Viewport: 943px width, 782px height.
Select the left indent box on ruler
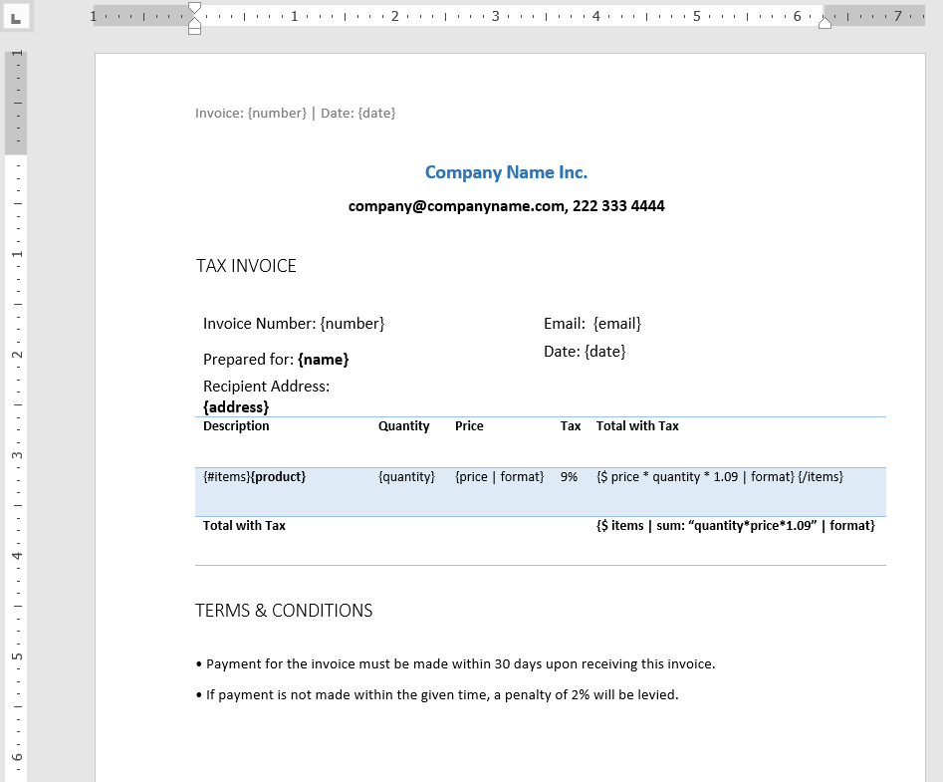pyautogui.click(x=194, y=30)
